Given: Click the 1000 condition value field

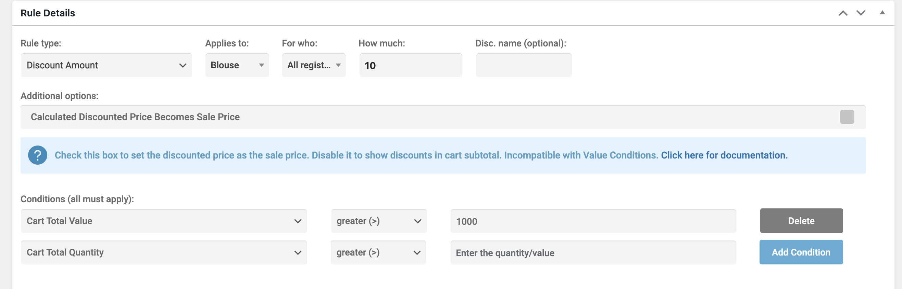Looking at the screenshot, I should pos(593,221).
